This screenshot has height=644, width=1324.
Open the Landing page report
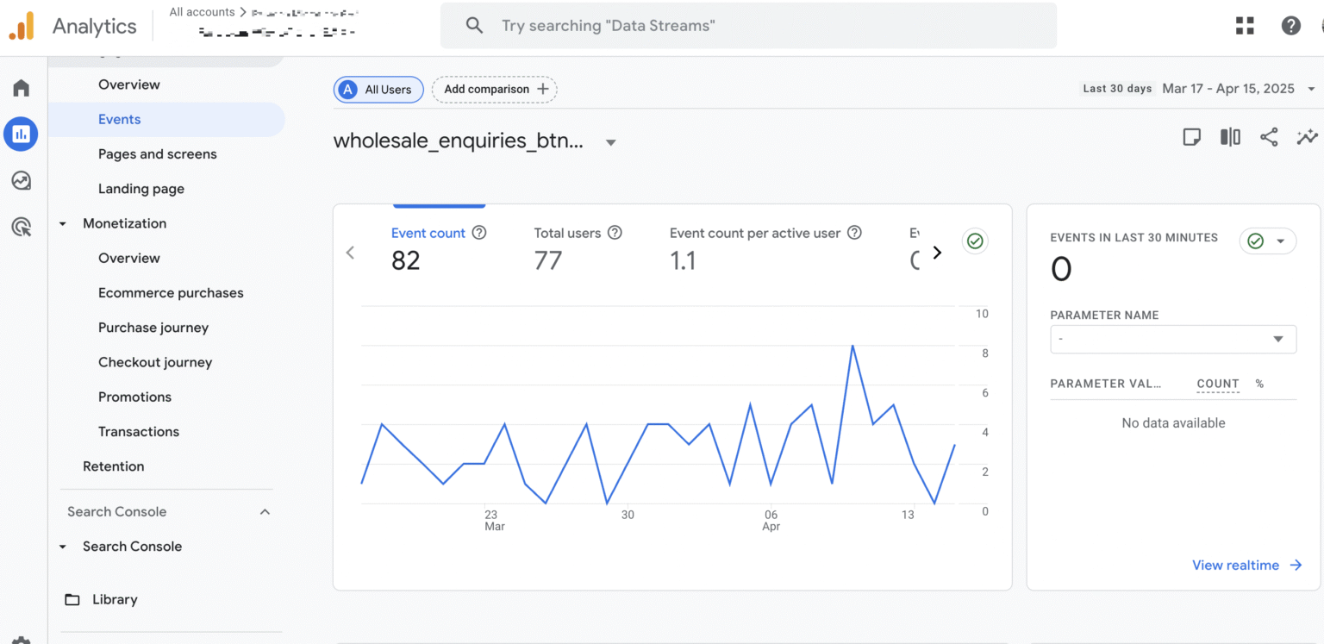tap(141, 189)
